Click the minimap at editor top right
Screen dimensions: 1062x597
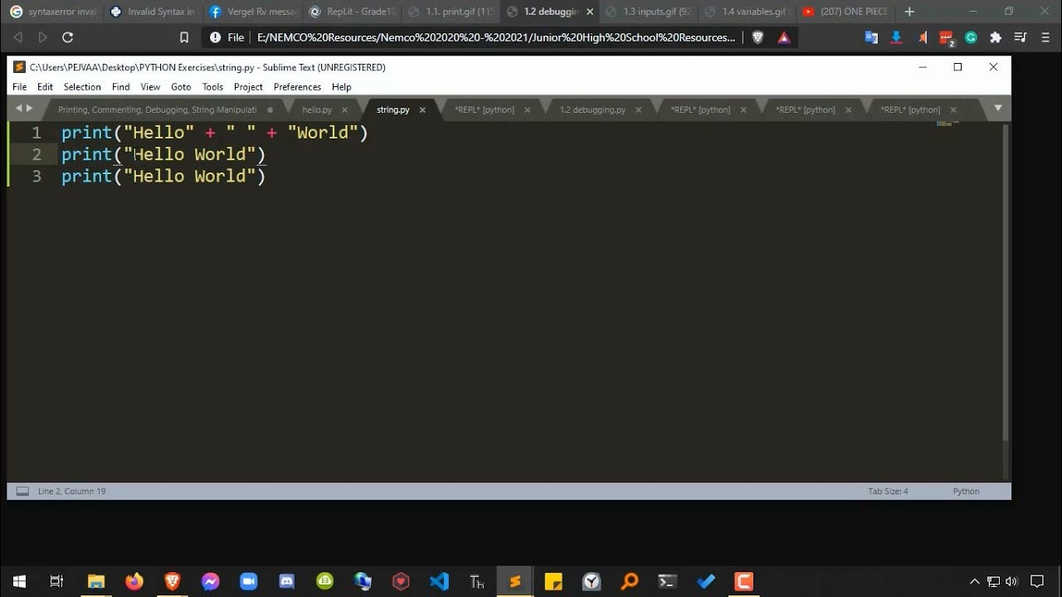948,124
